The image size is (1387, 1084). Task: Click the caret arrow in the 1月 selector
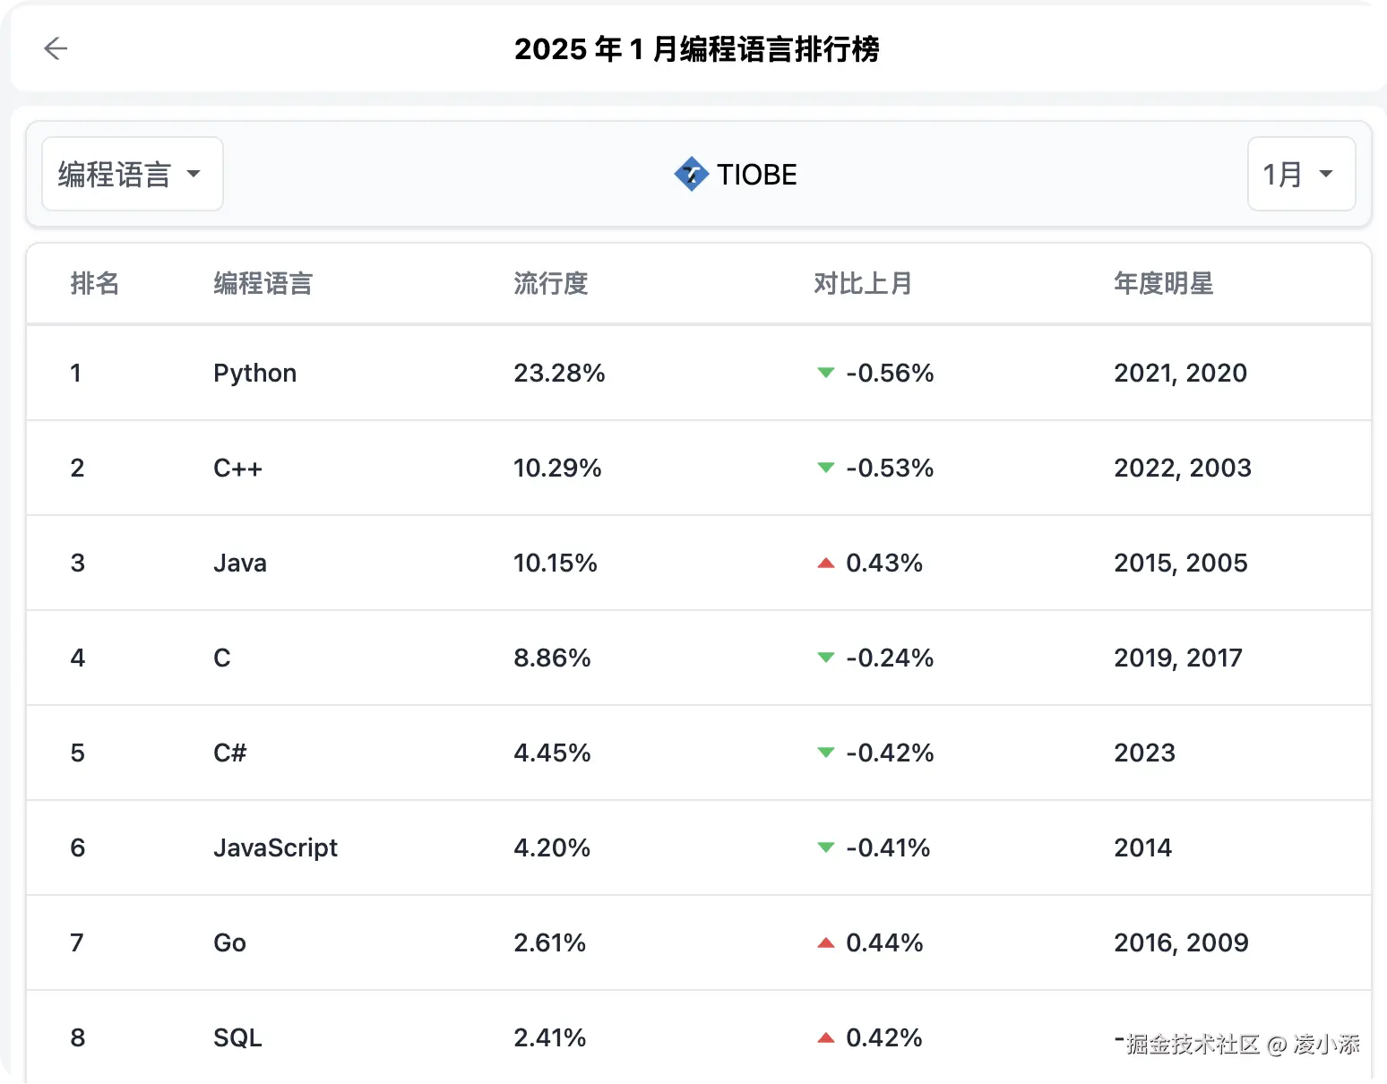click(1326, 174)
